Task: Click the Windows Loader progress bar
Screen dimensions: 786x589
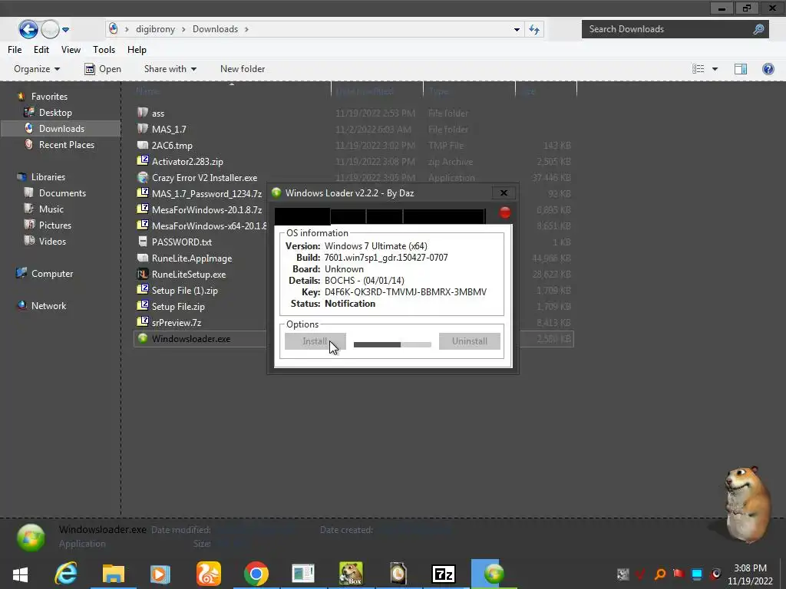Action: click(392, 344)
